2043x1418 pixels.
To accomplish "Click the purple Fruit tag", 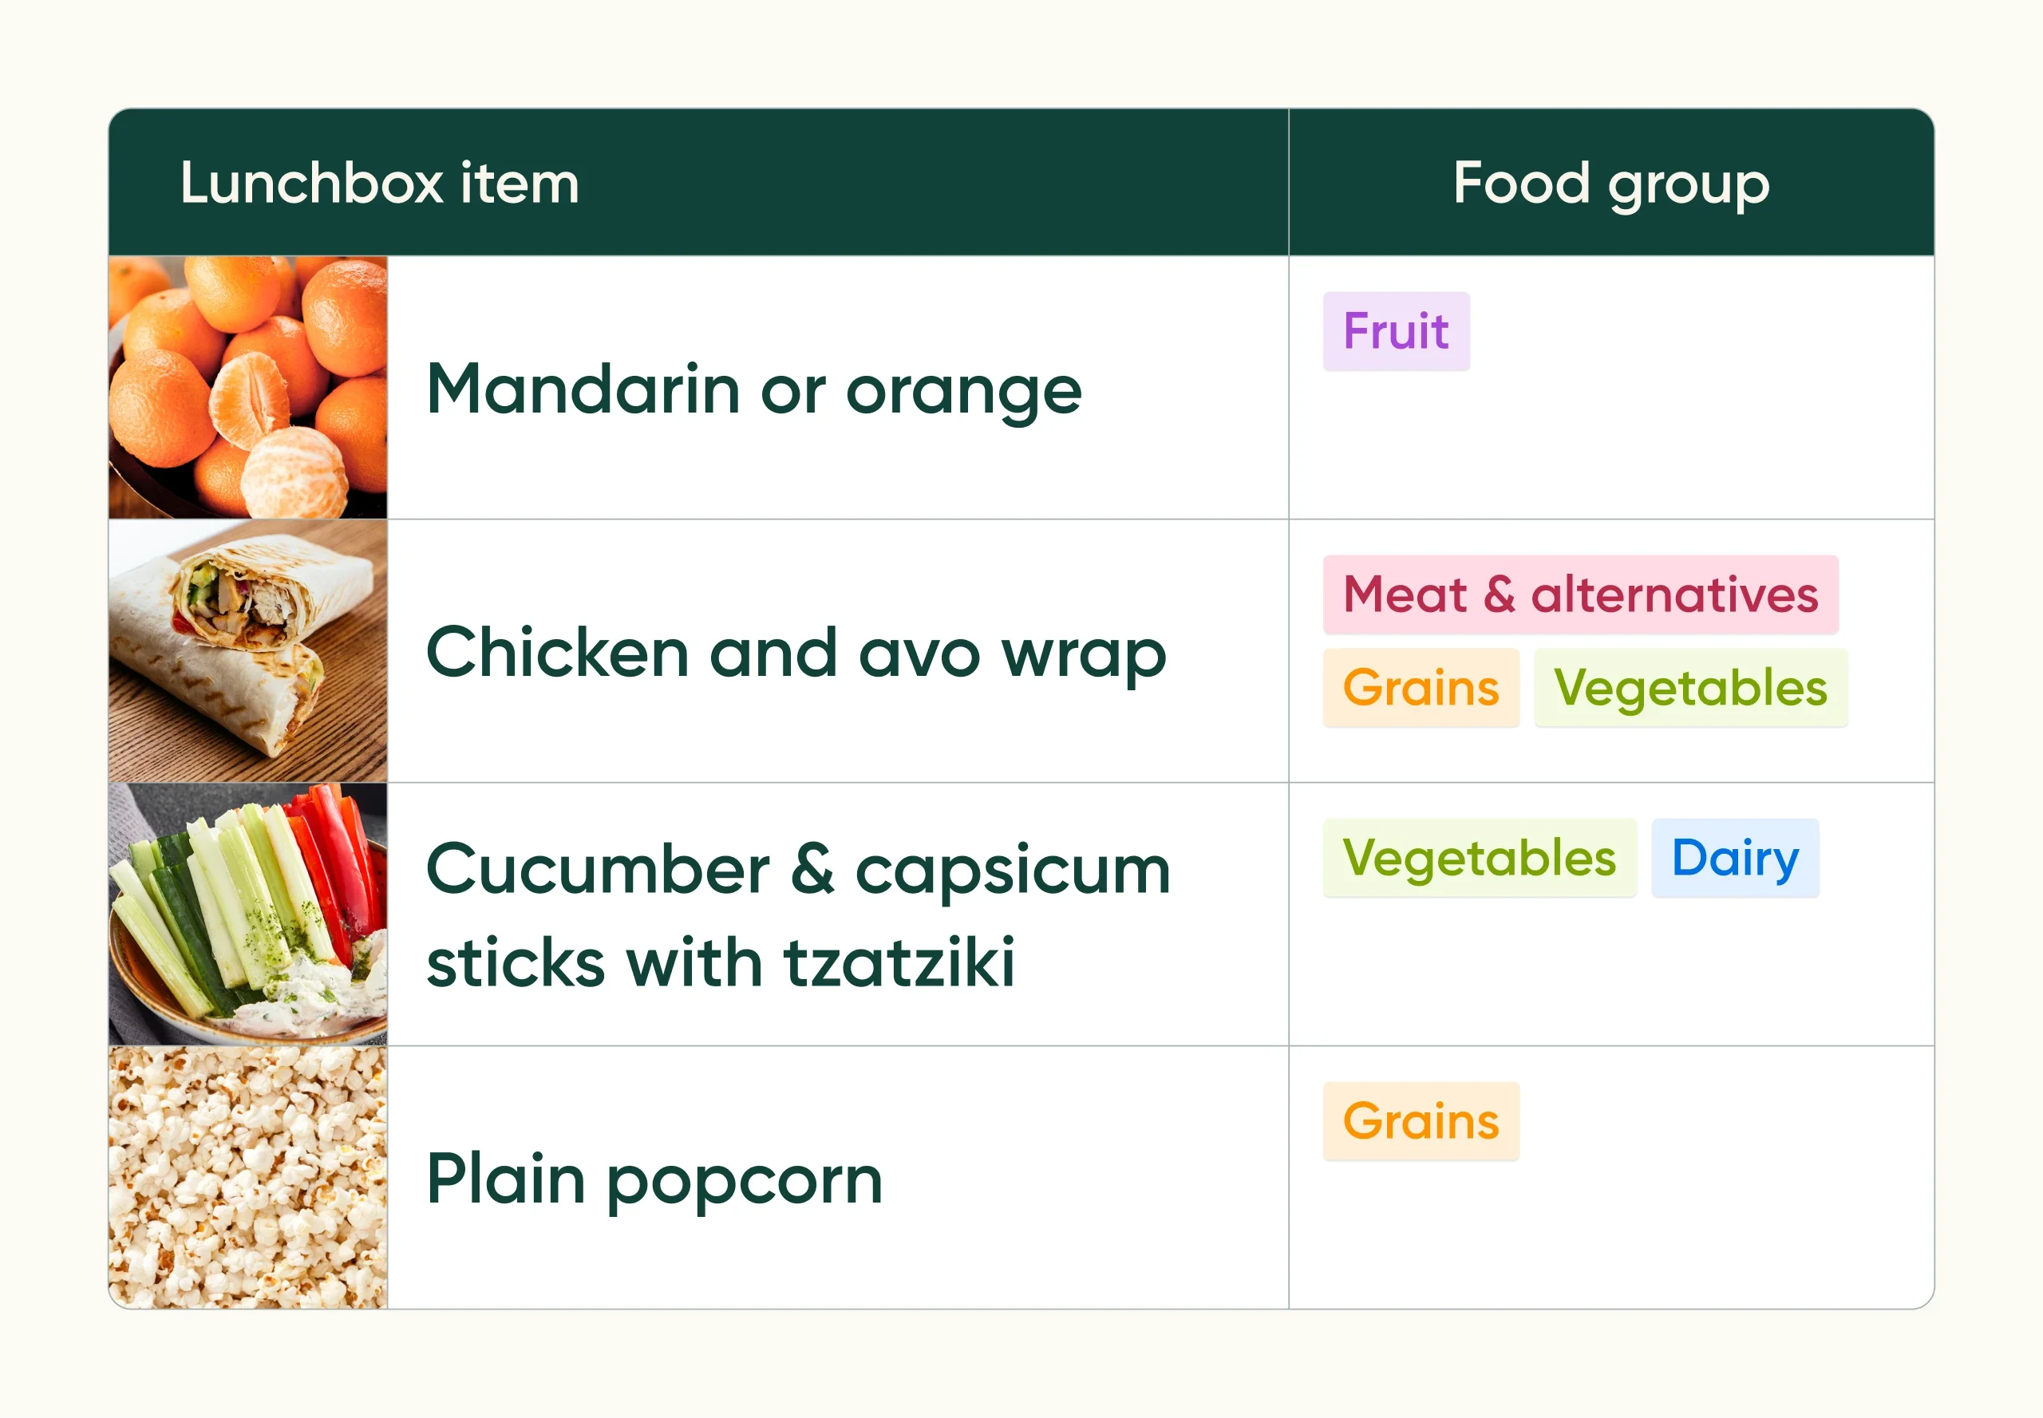I will coord(1395,331).
